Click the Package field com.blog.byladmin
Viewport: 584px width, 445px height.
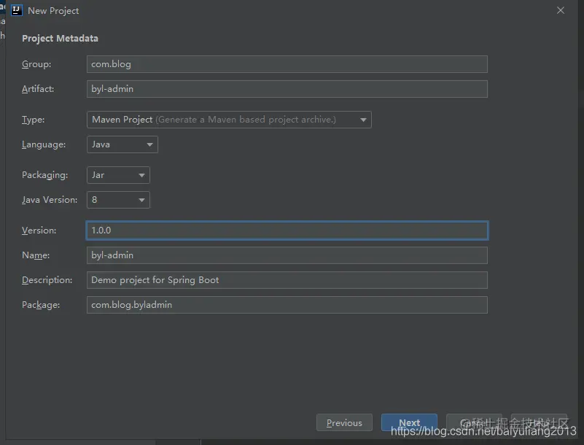click(287, 305)
